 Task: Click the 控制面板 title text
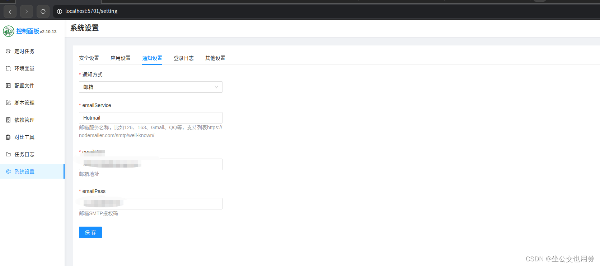pos(28,31)
